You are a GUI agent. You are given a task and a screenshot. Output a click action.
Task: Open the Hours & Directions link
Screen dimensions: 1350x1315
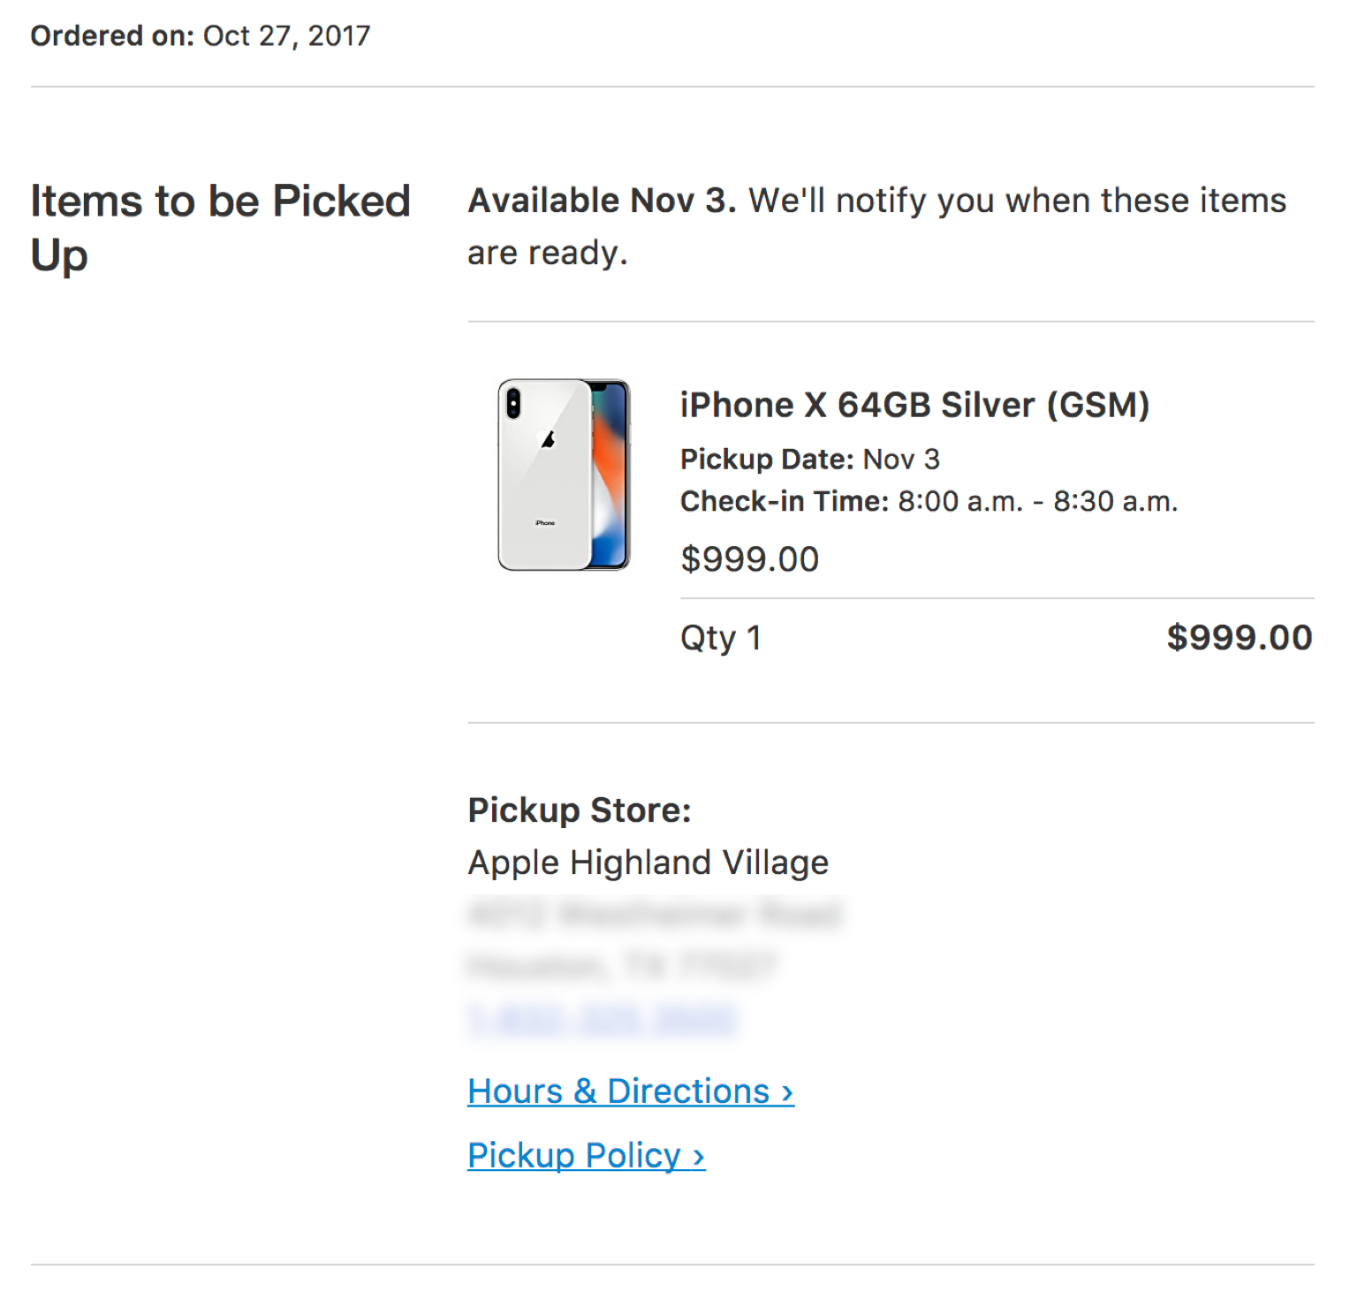pyautogui.click(x=618, y=1091)
